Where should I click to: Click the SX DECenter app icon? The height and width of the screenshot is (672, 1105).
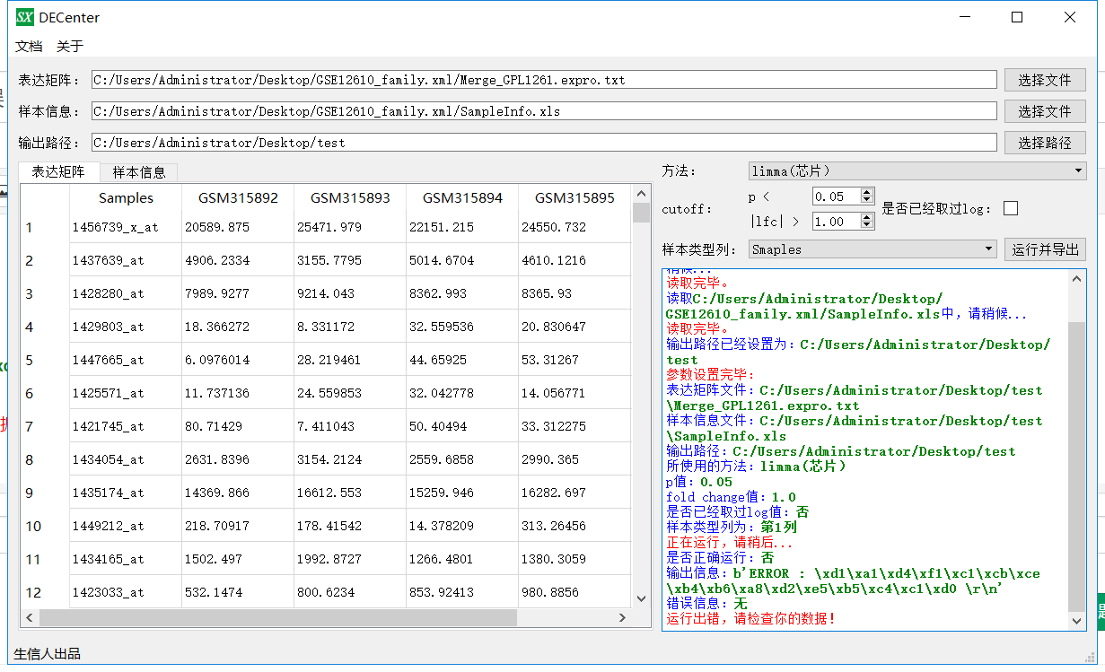pyautogui.click(x=25, y=17)
